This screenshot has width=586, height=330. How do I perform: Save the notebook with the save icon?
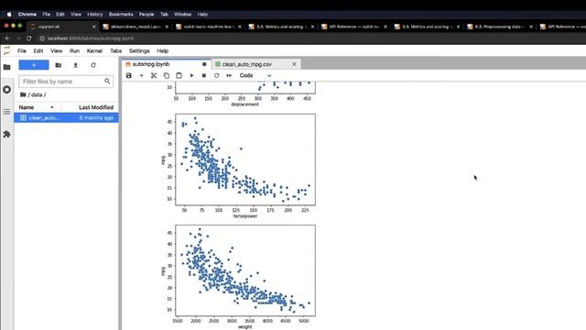[128, 75]
